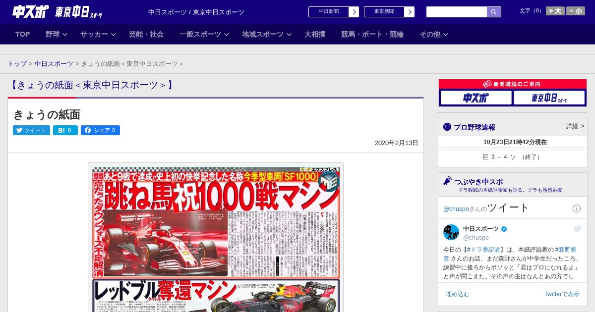This screenshot has height=312, width=595.
Task: Expand the その他 dropdown chevron
Action: click(446, 34)
